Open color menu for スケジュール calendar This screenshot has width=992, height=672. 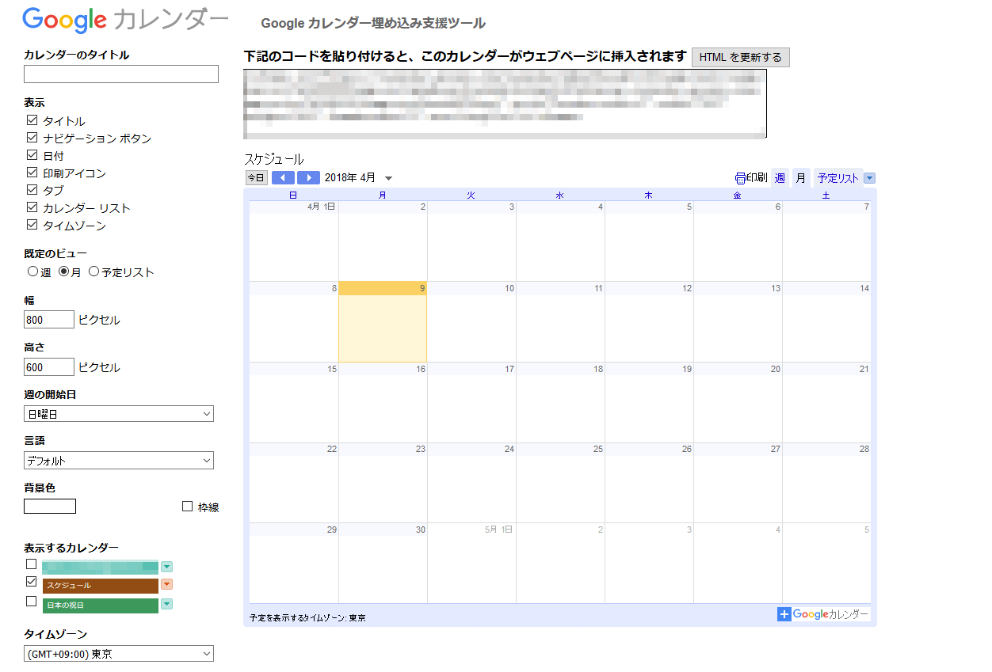[166, 585]
